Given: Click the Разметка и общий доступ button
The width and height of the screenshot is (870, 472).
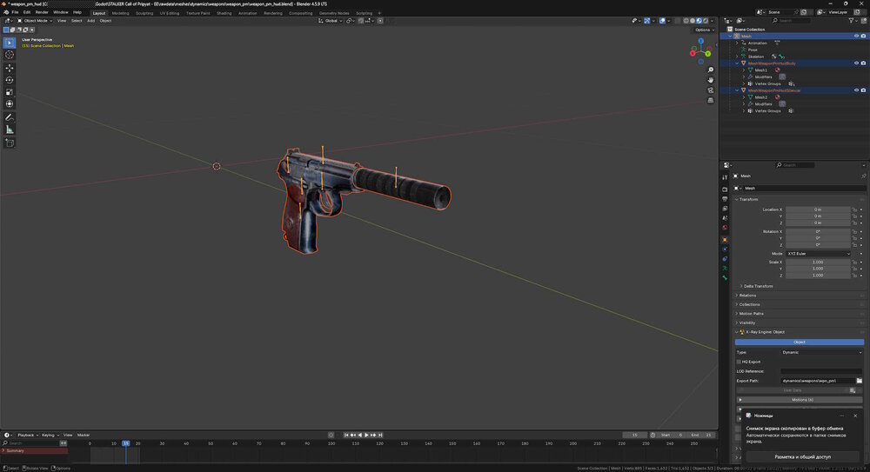Looking at the screenshot, I should tap(802, 456).
